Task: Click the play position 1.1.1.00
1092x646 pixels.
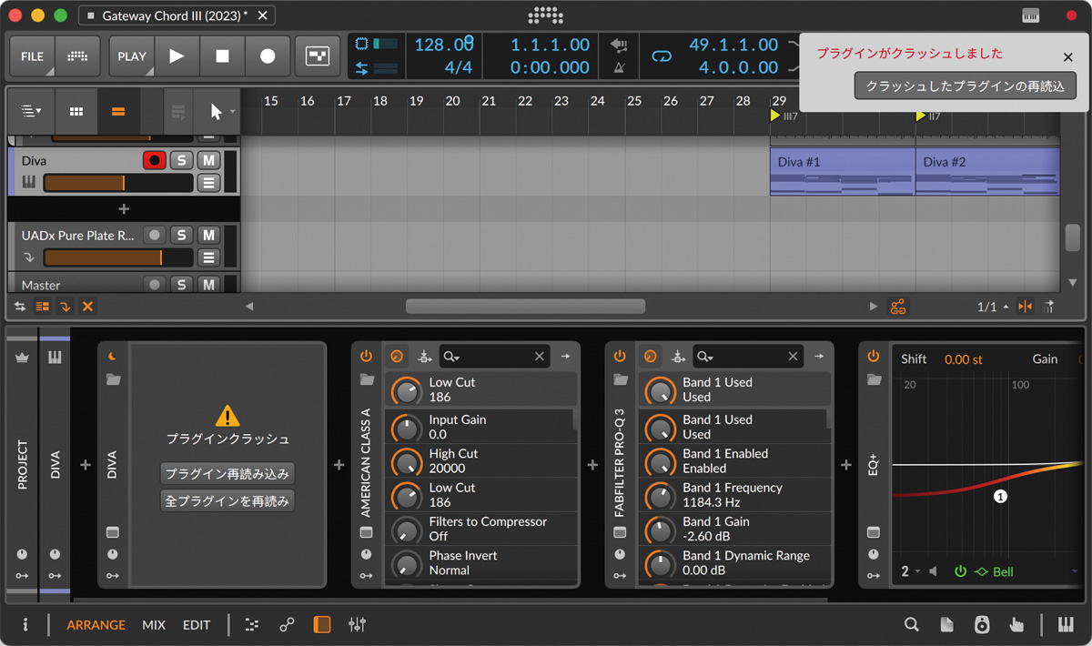Action: tap(550, 45)
